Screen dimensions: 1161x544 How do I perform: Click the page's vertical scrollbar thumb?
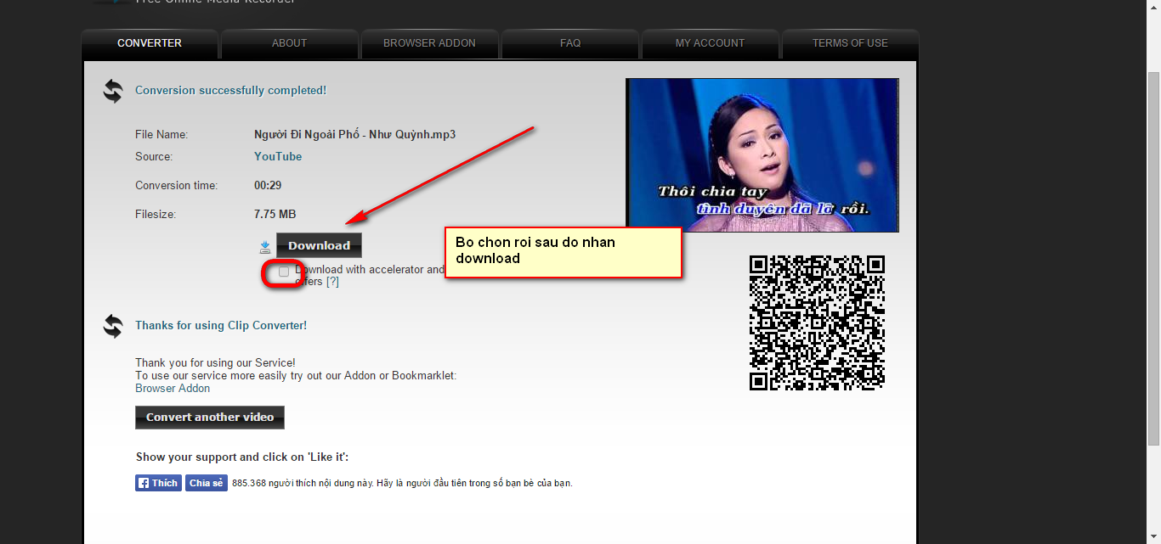click(1153, 259)
